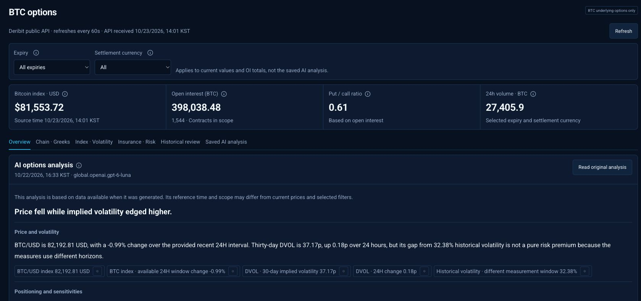Show info for Bitcoin index · USD
Image resolution: width=641 pixels, height=301 pixels.
pos(65,94)
